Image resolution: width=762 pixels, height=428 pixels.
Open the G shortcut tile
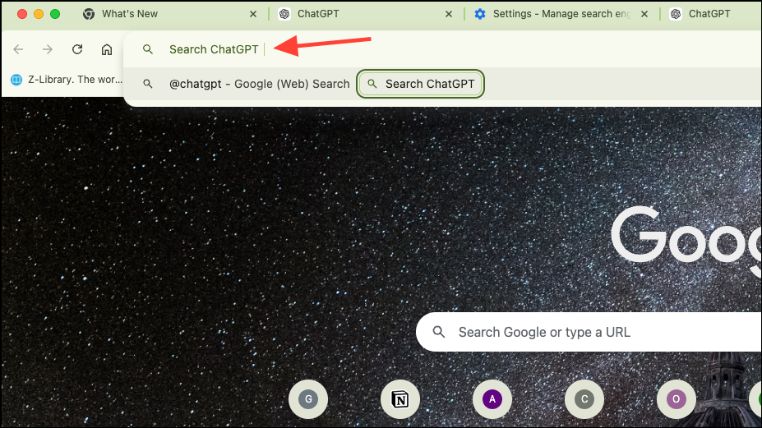pos(308,399)
